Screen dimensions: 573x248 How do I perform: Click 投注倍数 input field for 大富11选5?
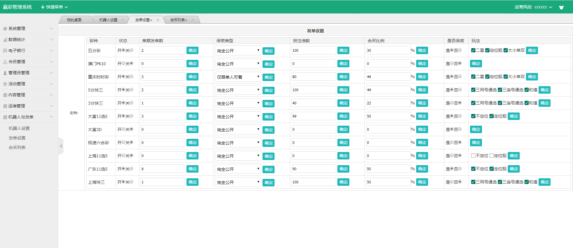313,116
